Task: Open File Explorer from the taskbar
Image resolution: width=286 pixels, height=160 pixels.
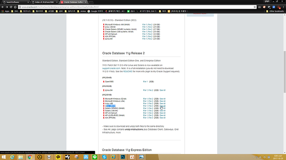Action: (21, 157)
